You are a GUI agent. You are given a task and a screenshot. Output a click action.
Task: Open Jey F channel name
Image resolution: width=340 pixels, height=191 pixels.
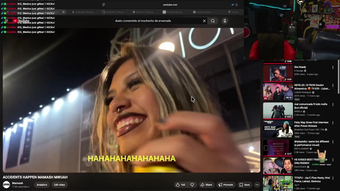[x=297, y=185]
